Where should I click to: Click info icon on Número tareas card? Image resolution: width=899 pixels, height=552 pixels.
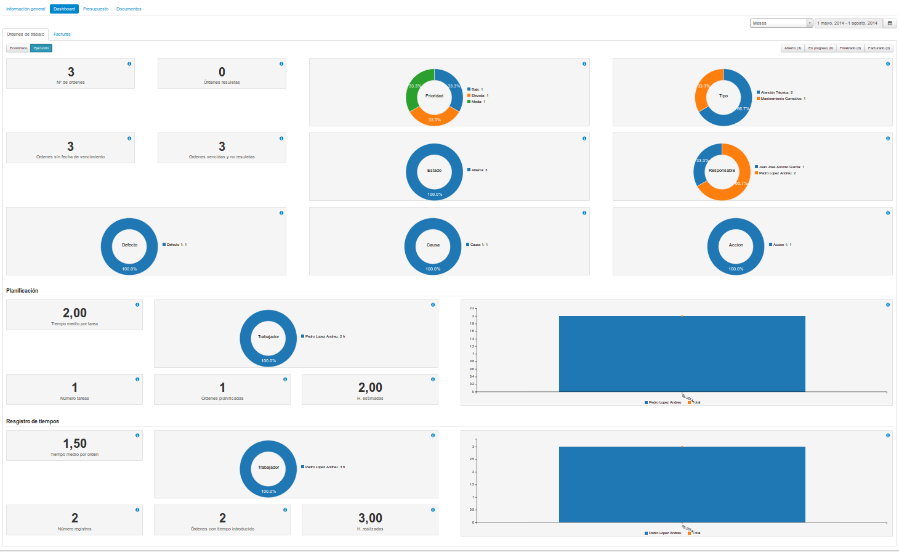coord(137,379)
